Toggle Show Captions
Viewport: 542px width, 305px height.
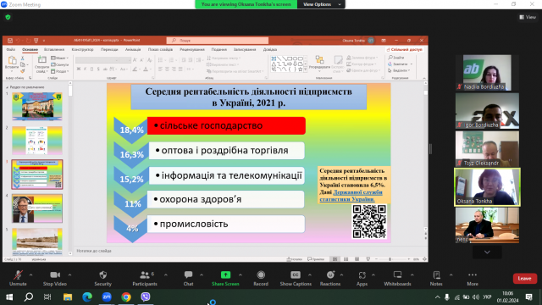(296, 274)
